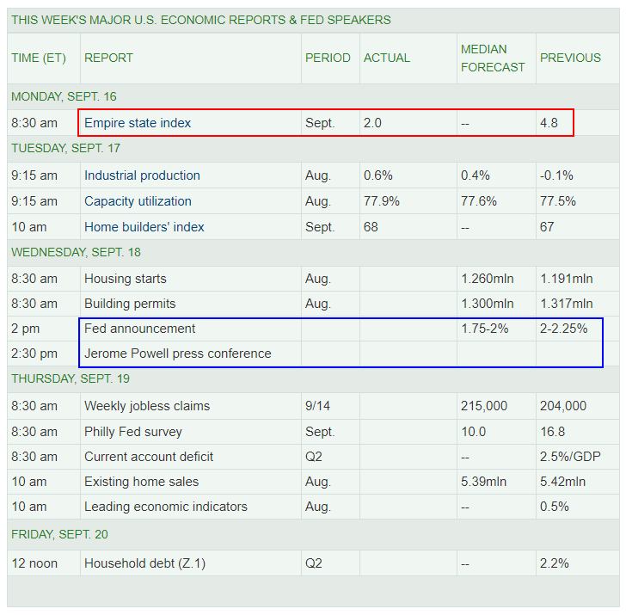Select the Building permits report text
This screenshot has height=615, width=626.
pos(130,304)
